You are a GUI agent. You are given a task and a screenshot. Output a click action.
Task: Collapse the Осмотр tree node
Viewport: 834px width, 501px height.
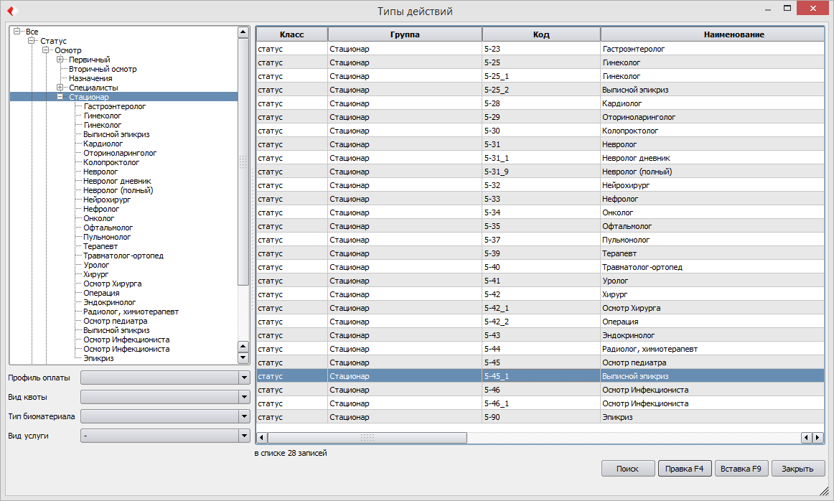point(46,50)
